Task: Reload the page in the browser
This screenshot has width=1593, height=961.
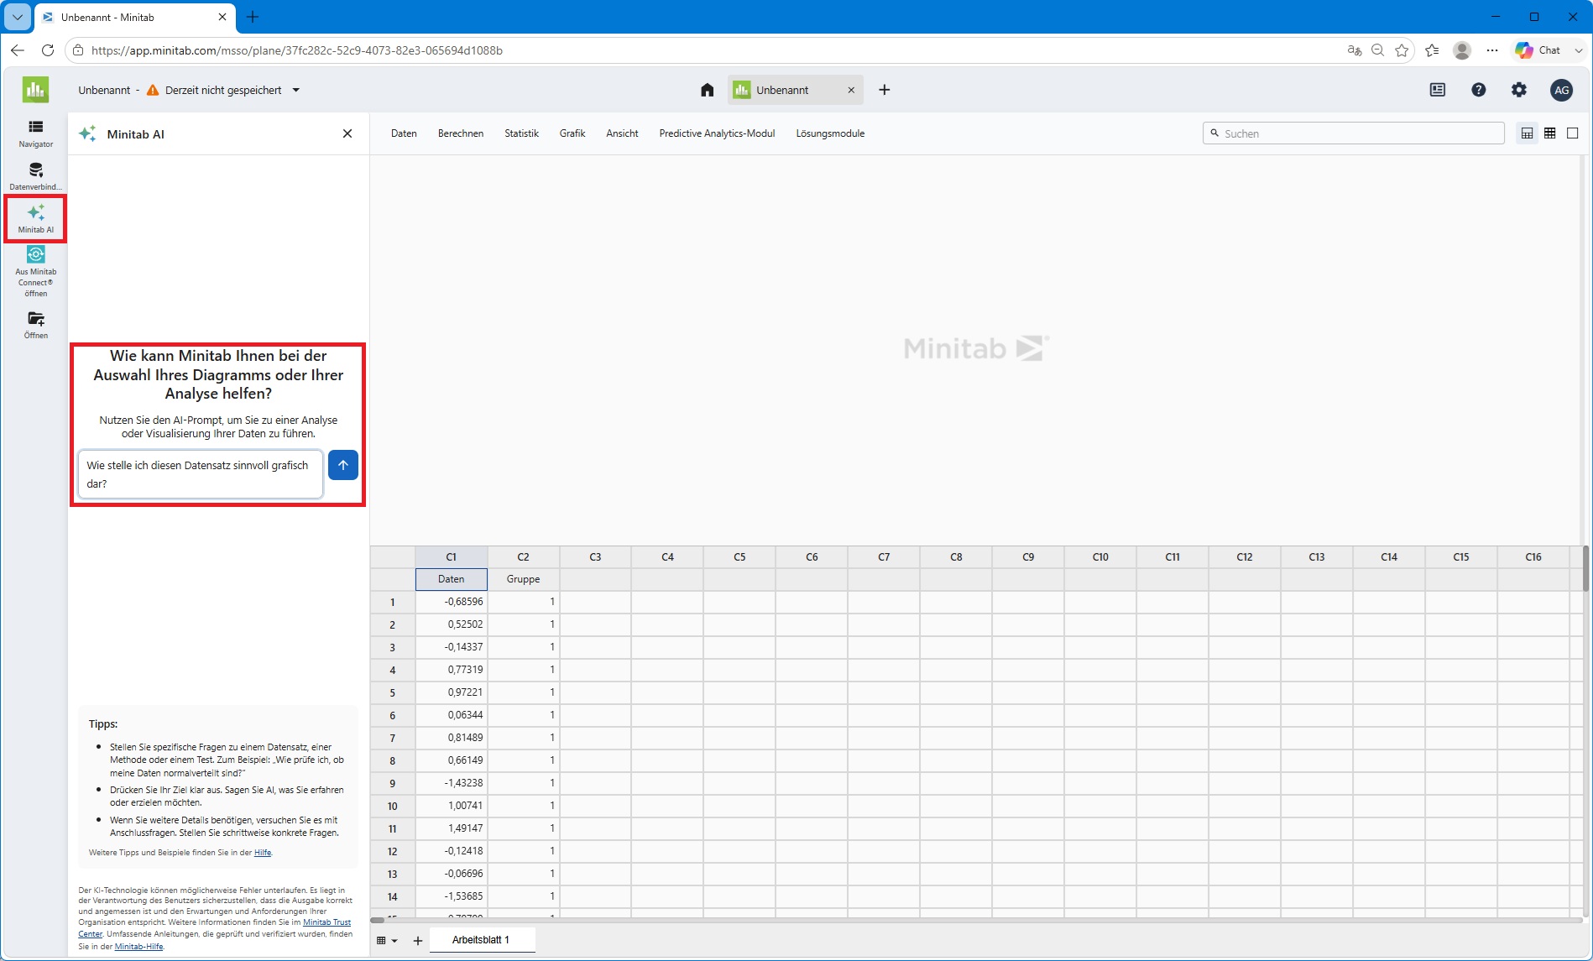Action: pyautogui.click(x=48, y=50)
